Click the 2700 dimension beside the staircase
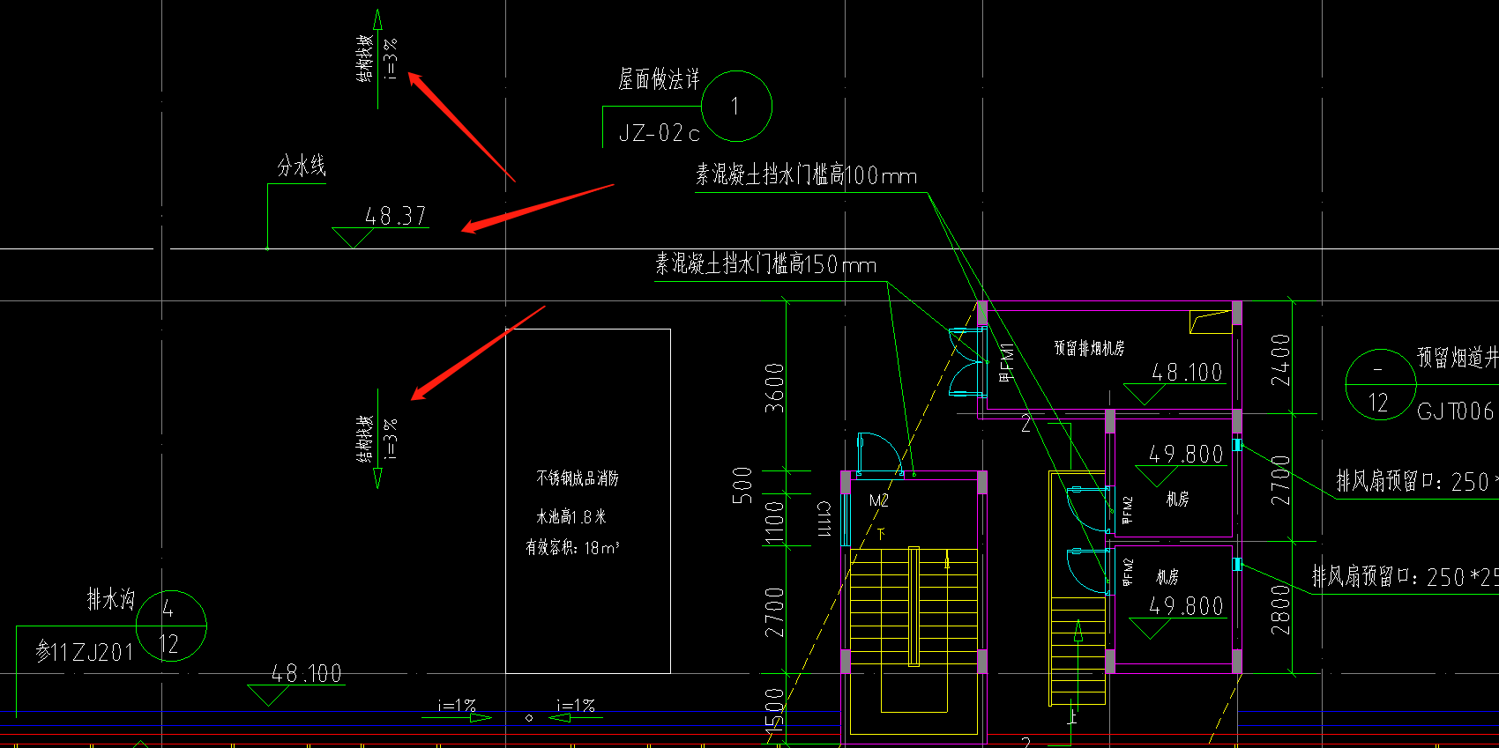Image resolution: width=1499 pixels, height=748 pixels. click(774, 612)
